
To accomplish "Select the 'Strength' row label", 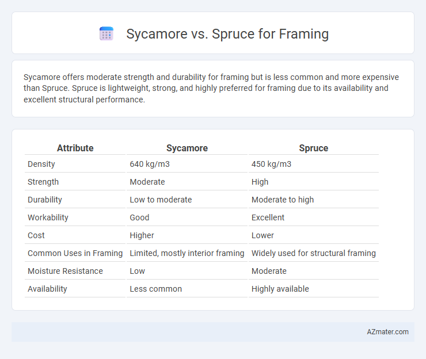I will click(x=43, y=182).
